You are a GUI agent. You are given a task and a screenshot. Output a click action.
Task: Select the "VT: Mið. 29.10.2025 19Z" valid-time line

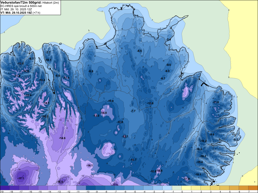point(16,13)
